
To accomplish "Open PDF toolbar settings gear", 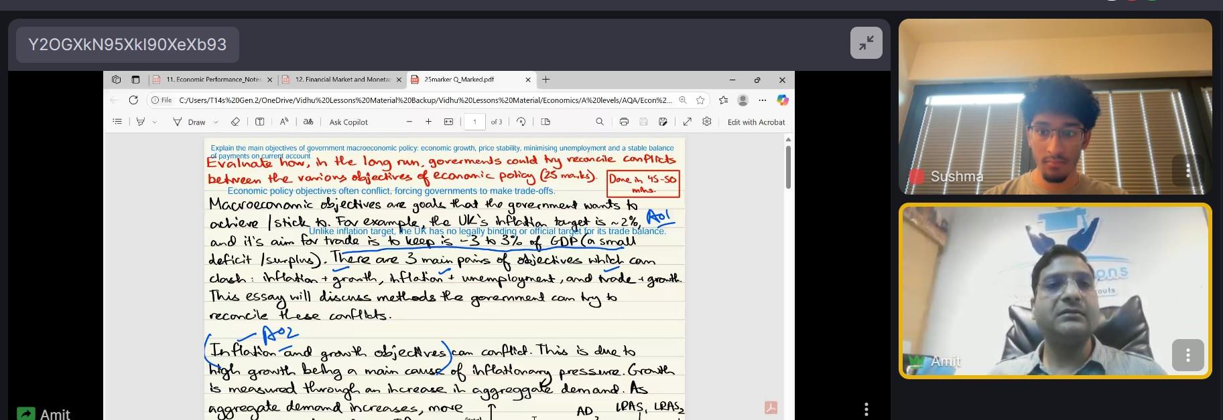I will coord(706,122).
